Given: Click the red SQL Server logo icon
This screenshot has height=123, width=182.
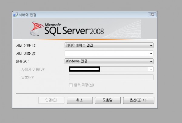Looking at the screenshot, I should (x=36, y=28).
